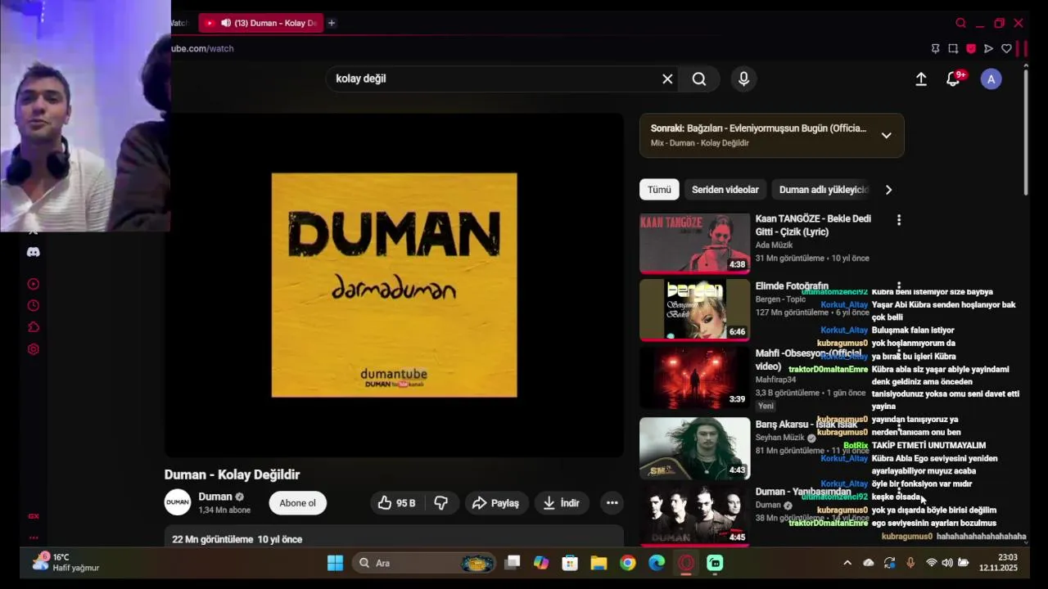Click the Duman darmaduman video player
The image size is (1048, 589).
[x=394, y=285]
